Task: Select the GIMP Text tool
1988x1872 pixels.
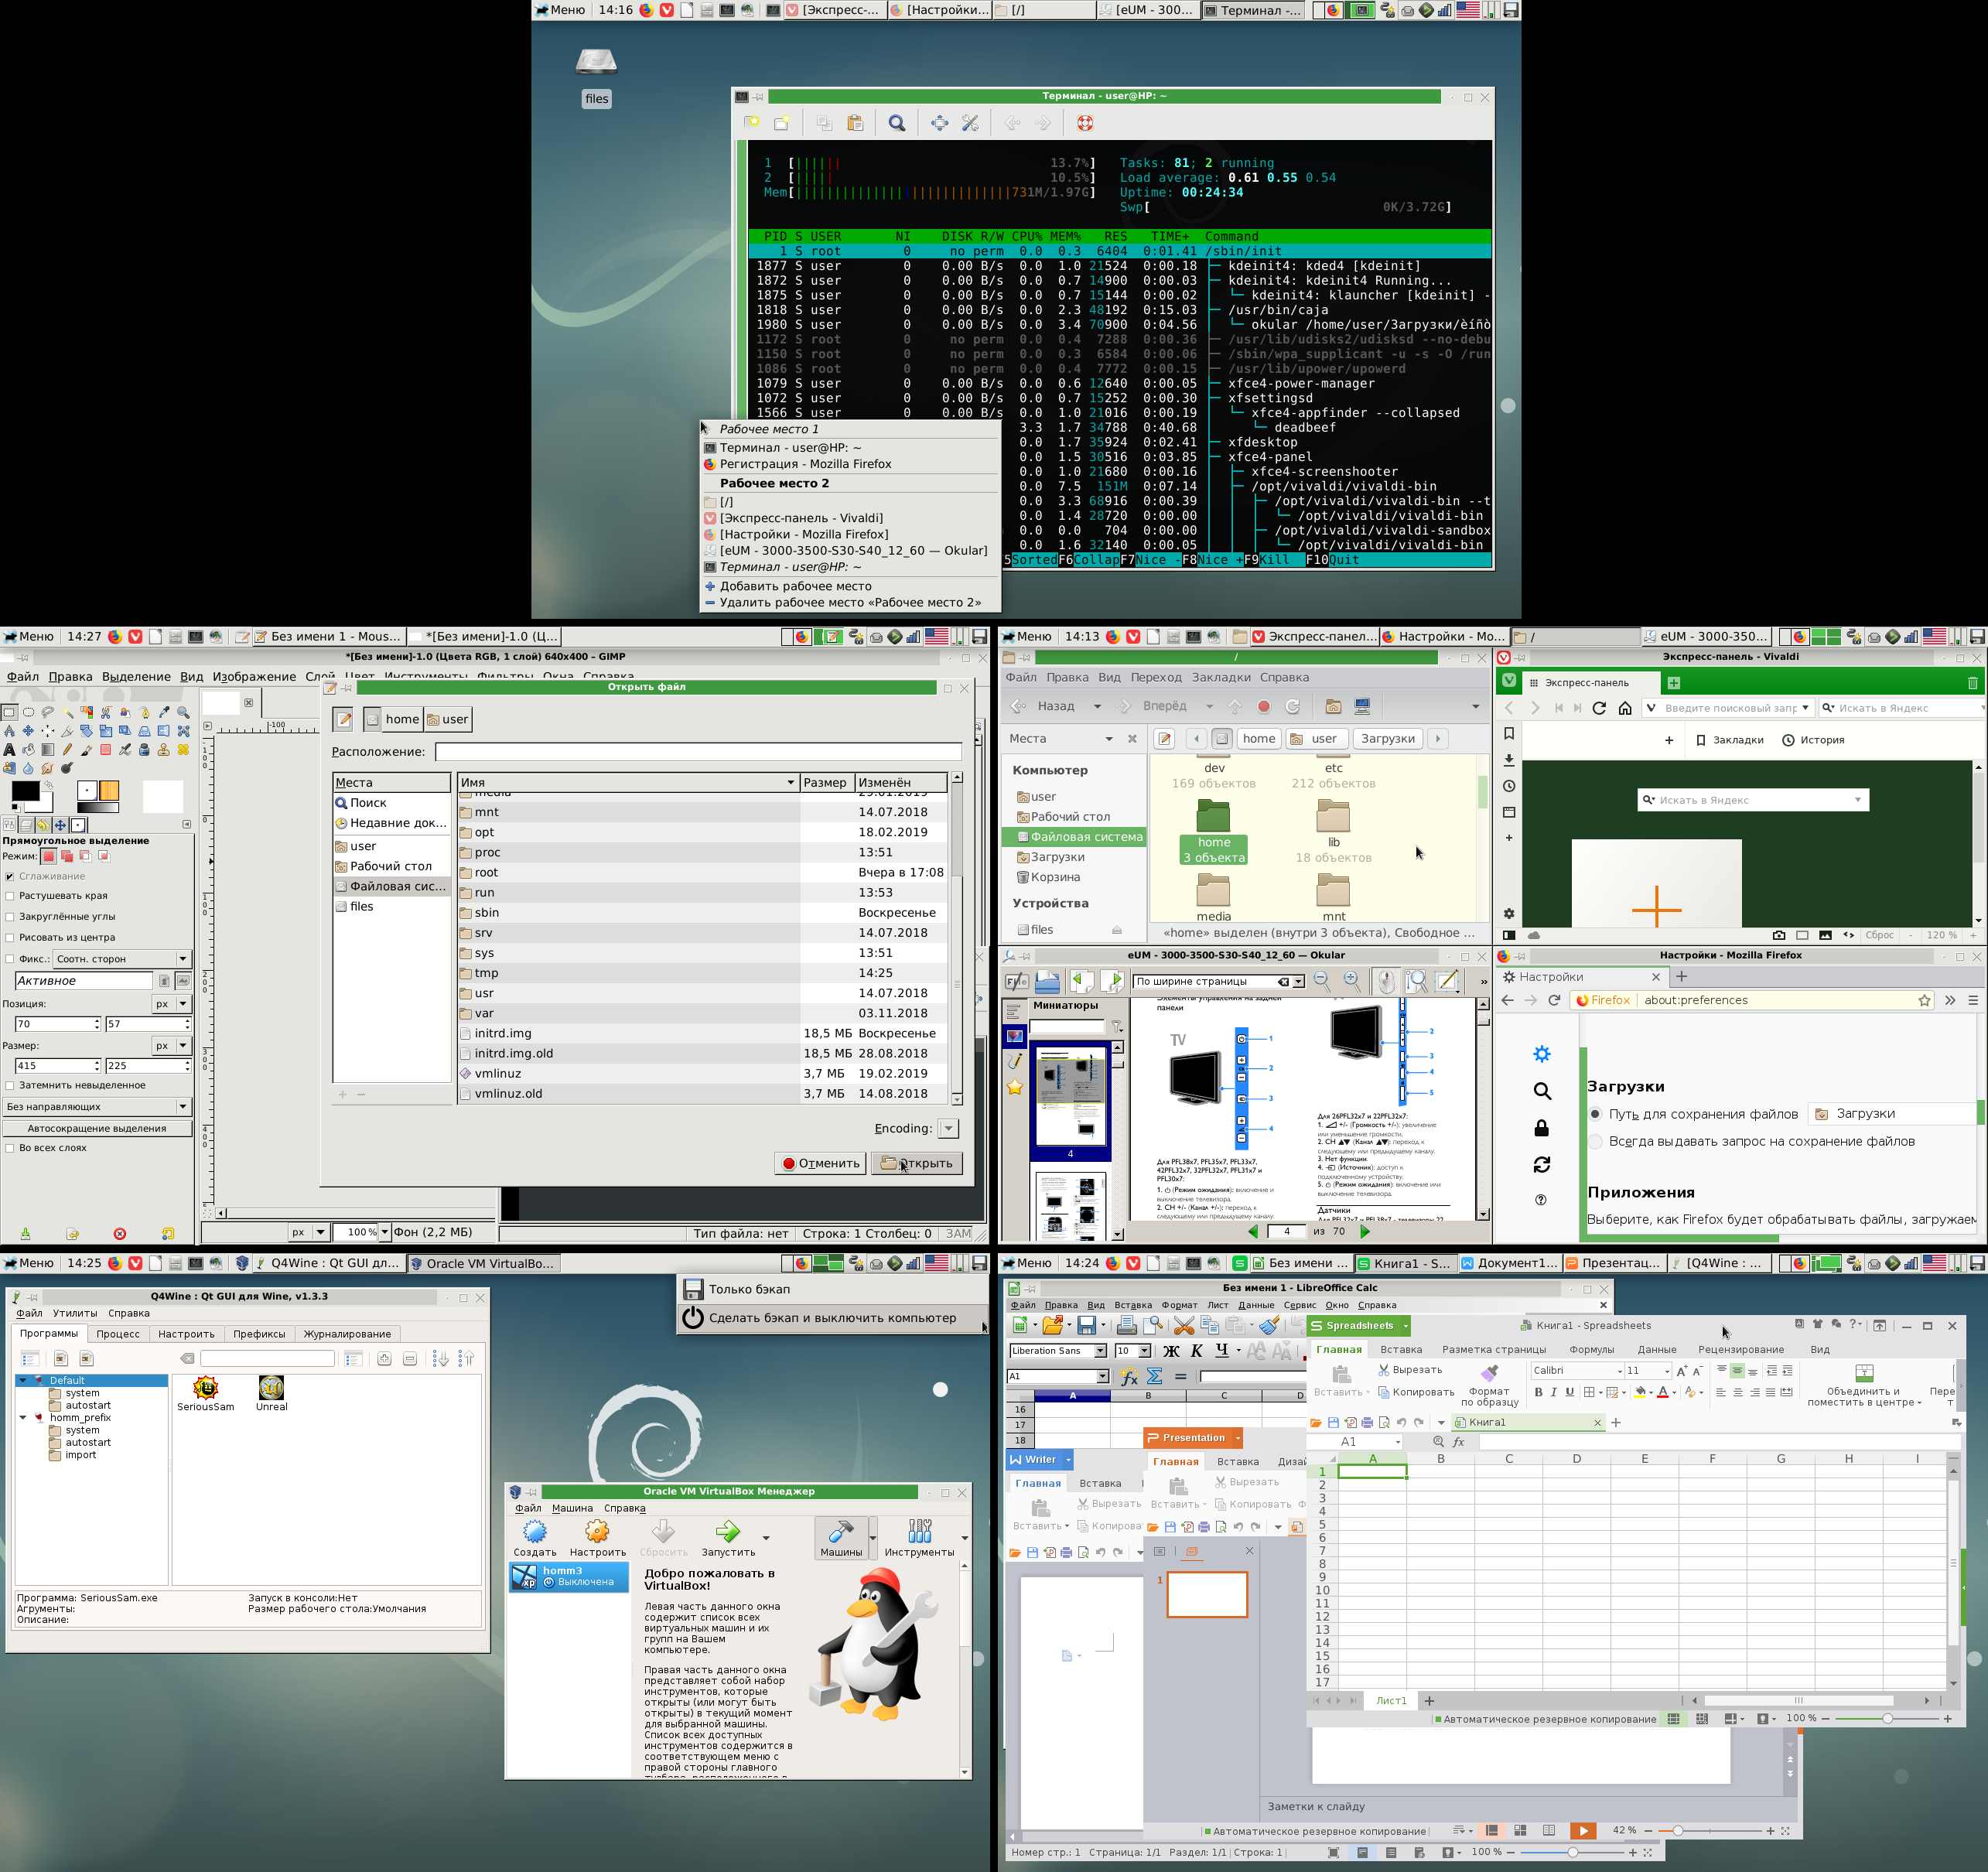Action: coord(9,750)
